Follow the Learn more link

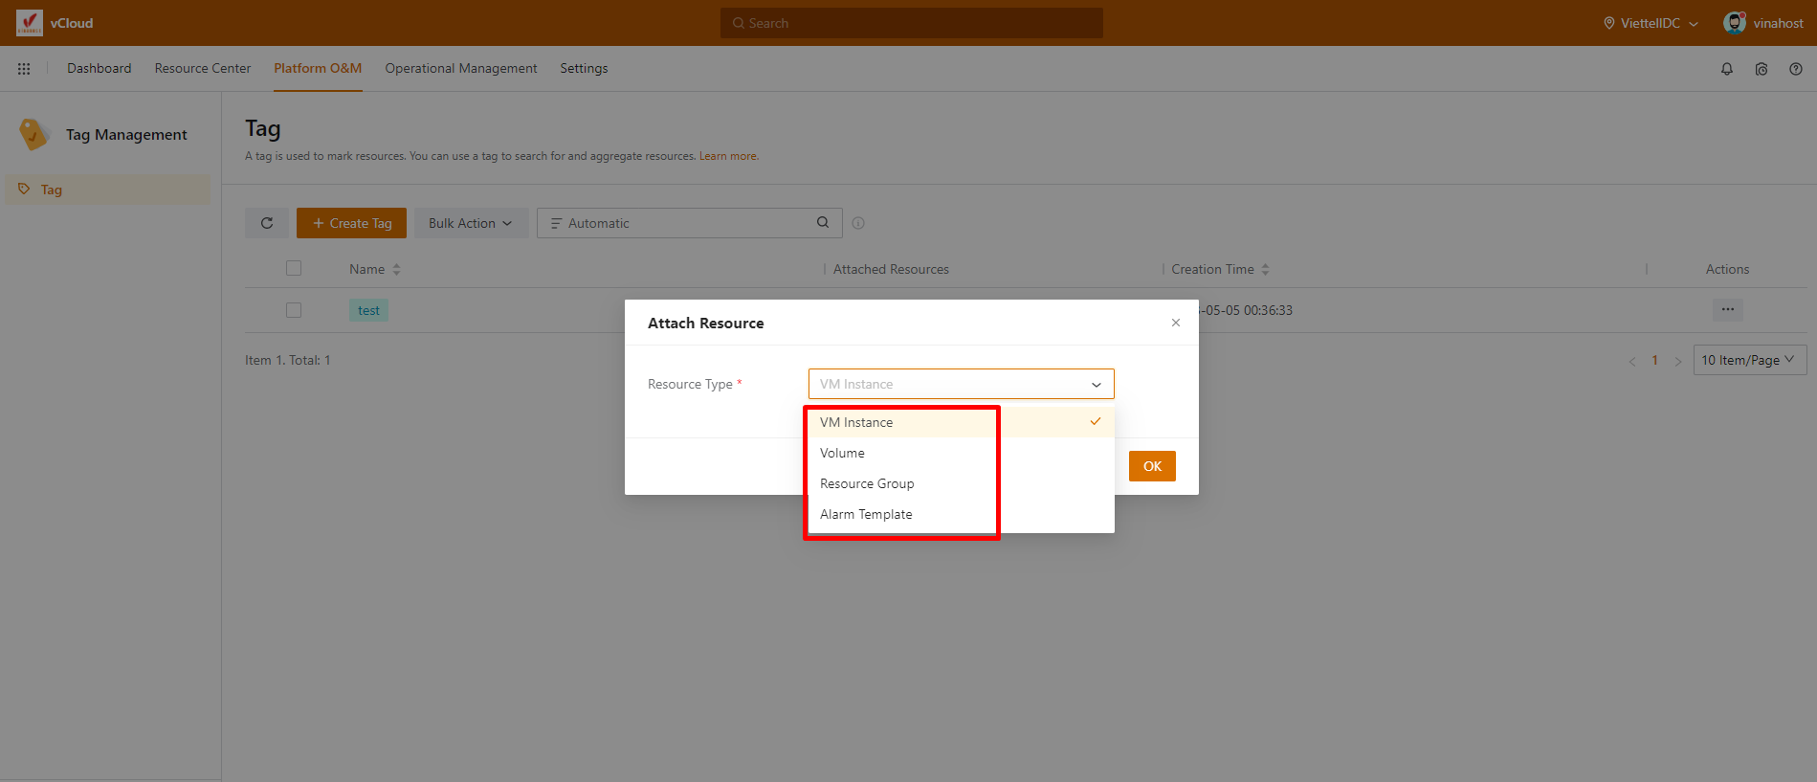point(728,156)
